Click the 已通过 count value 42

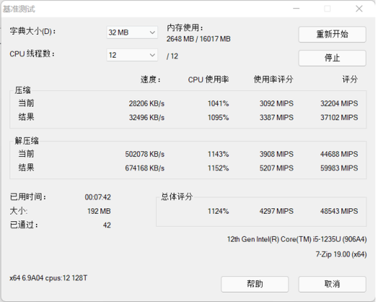[x=107, y=225]
